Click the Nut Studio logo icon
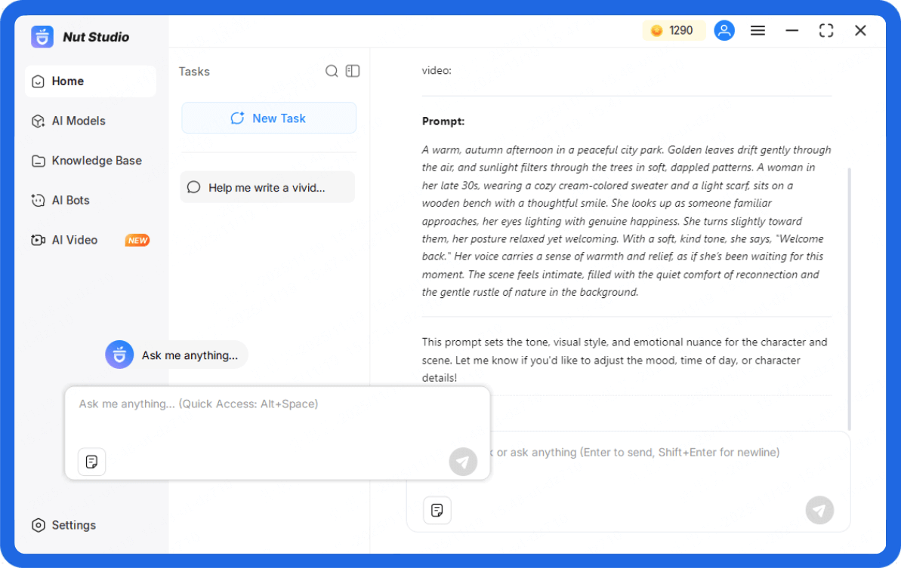The height and width of the screenshot is (568, 901). tap(42, 37)
